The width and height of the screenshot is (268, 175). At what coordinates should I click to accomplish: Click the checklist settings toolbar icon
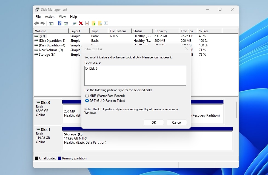[106, 23]
